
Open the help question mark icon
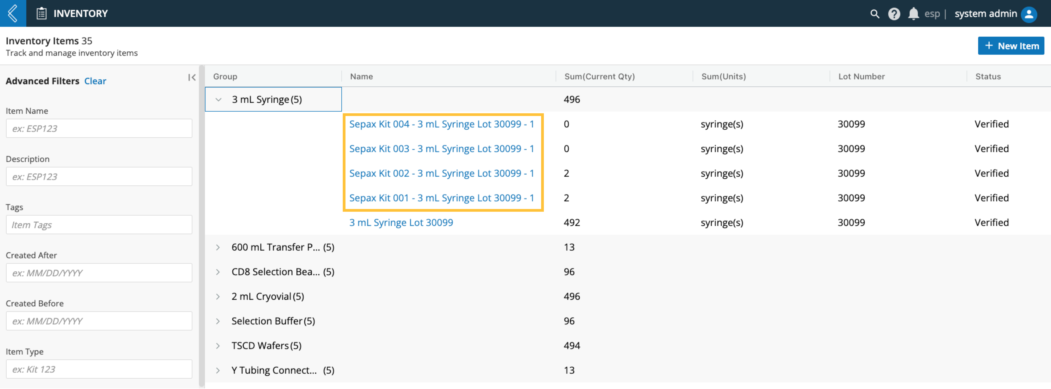click(x=894, y=14)
